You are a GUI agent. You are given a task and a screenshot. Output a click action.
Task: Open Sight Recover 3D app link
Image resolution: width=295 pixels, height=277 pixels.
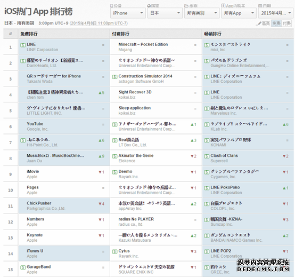[135, 92]
